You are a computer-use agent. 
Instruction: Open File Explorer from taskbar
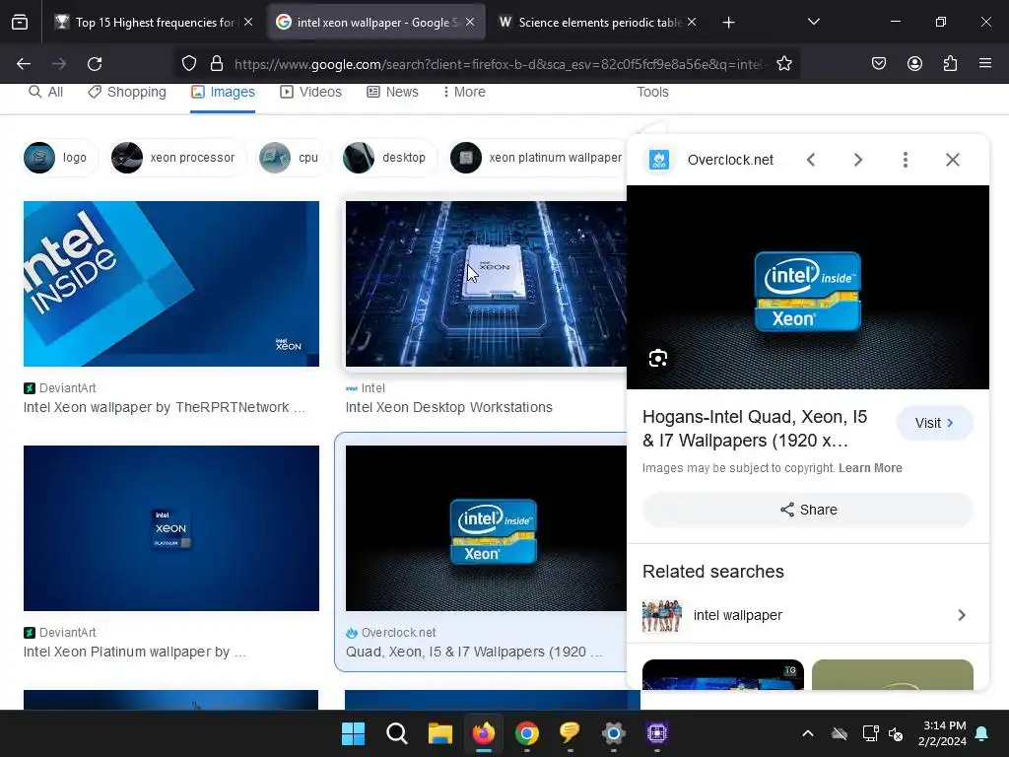click(x=440, y=733)
